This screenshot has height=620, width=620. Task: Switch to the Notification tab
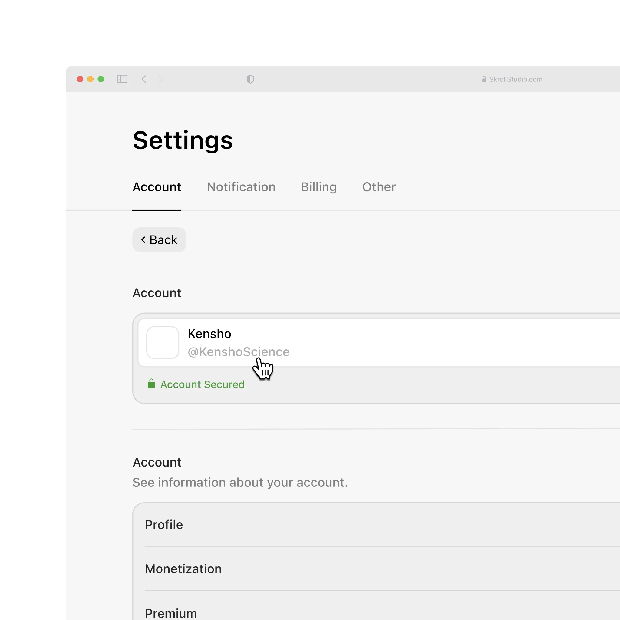click(x=241, y=187)
